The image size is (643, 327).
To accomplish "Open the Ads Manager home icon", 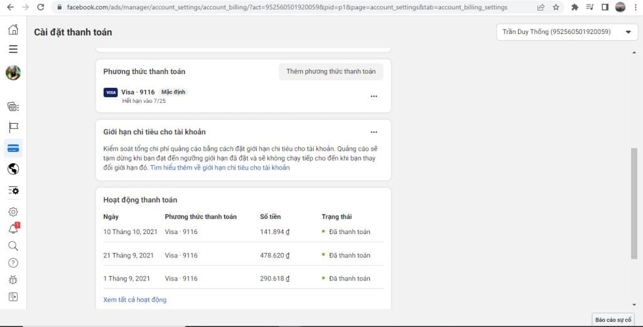I will tap(13, 29).
